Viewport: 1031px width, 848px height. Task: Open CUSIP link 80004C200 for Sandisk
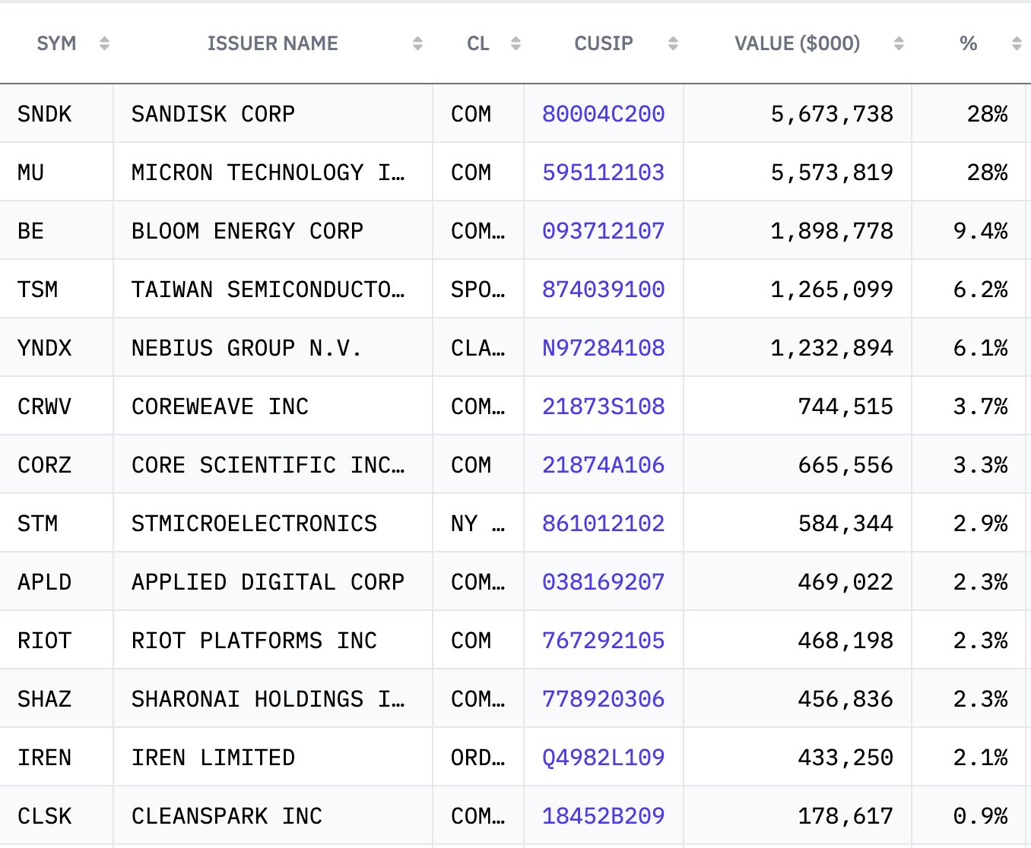(604, 114)
